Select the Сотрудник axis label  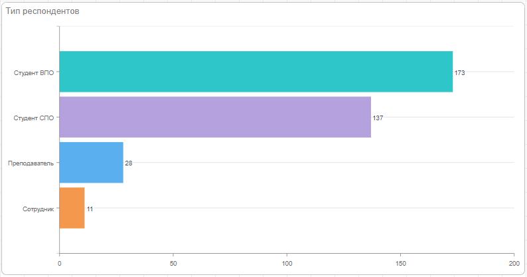(38, 209)
